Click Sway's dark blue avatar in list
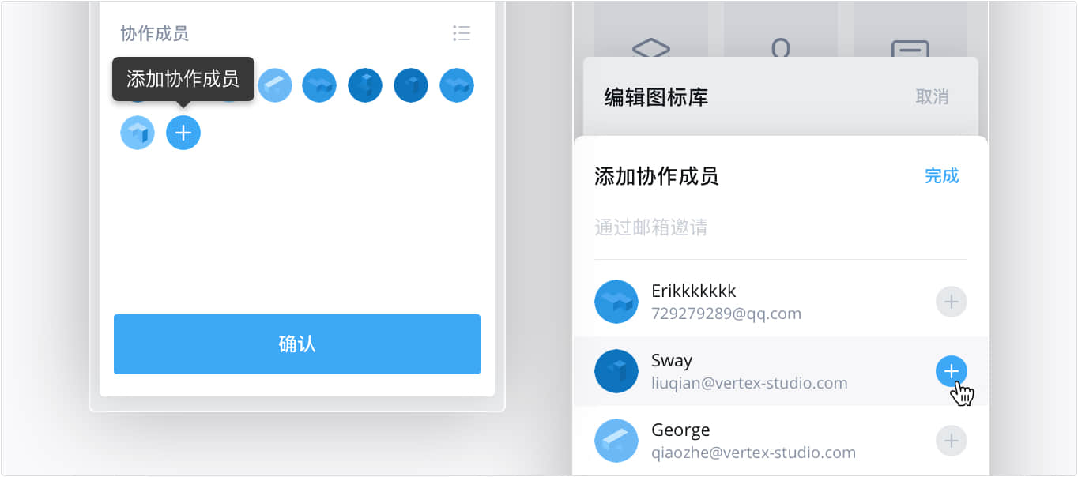This screenshot has width=1078, height=477. click(616, 371)
